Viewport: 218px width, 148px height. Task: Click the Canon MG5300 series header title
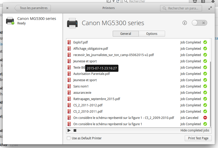pyautogui.click(x=113, y=23)
